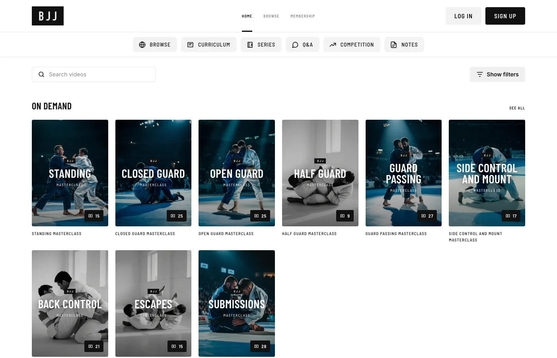Open the Series section
The width and height of the screenshot is (557, 358).
[x=261, y=45]
